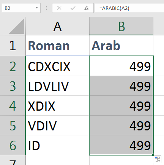This screenshot has height=165, width=164.
Task: Click cell containing LDVLIV
Action: 57,86
